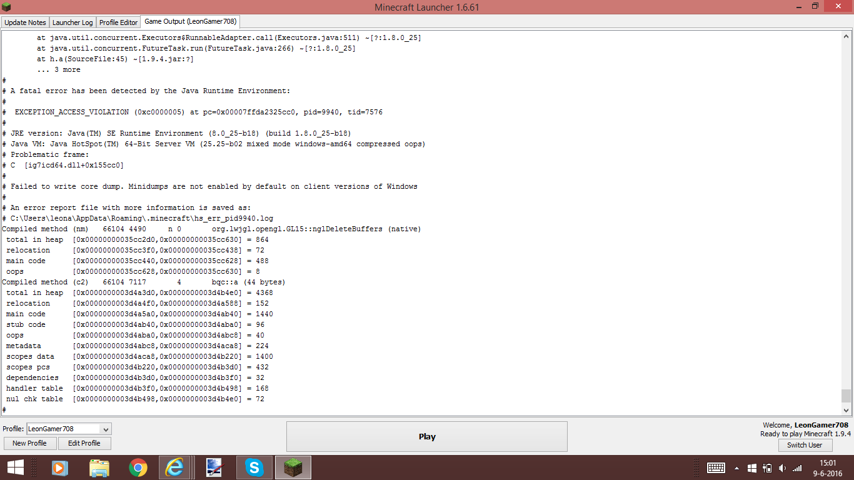
Task: Create a profile with New Profile
Action: coord(29,443)
